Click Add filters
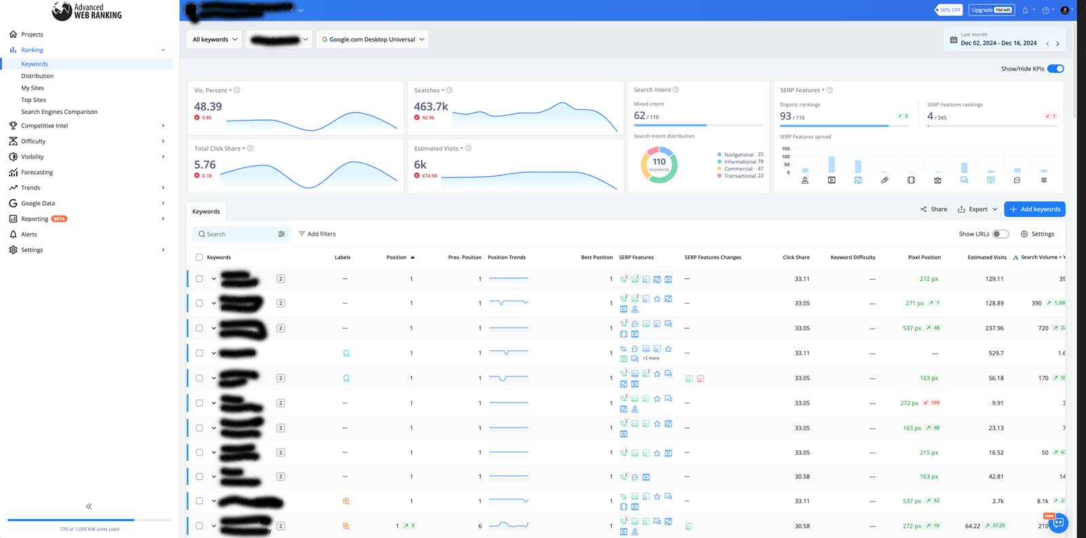The image size is (1086, 538). [x=317, y=234]
